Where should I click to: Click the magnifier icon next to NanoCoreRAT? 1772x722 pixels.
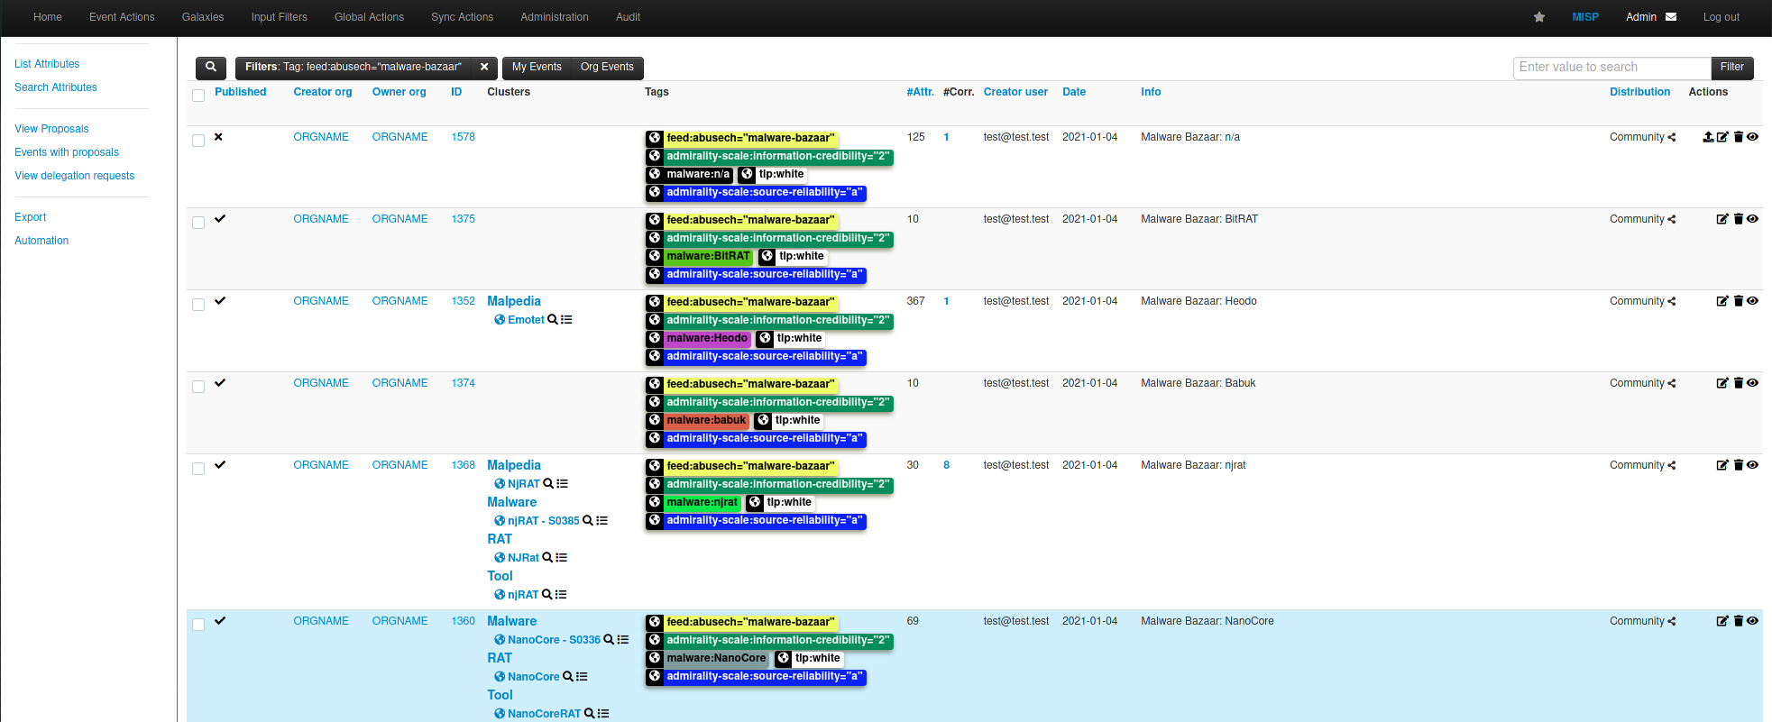pyautogui.click(x=590, y=714)
